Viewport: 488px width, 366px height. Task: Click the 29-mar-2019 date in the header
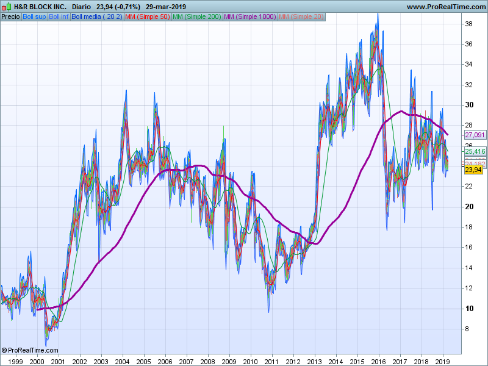[x=166, y=7]
